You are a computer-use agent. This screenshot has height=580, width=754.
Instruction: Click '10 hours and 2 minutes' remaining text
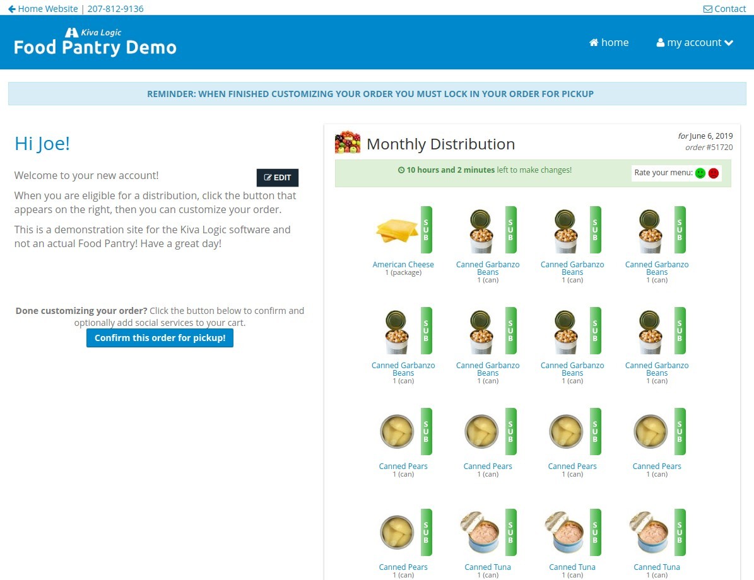point(451,170)
